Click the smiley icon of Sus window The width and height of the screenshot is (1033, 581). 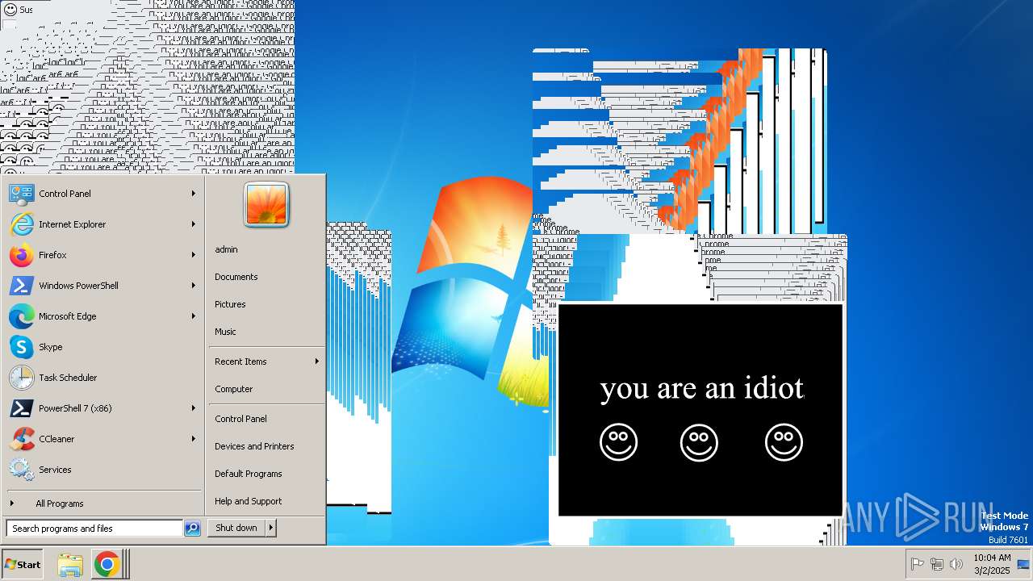10,9
